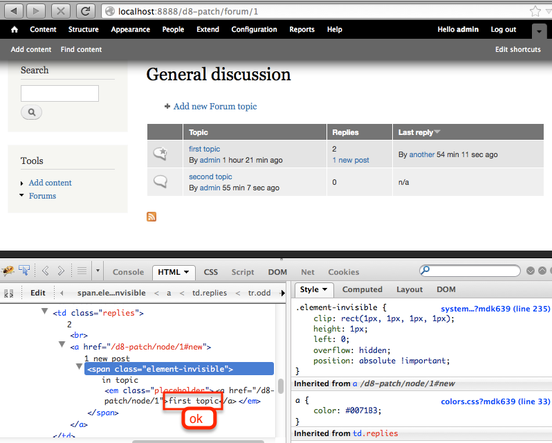Switch to the Layout side panel tab
The image size is (552, 443).
click(x=410, y=289)
